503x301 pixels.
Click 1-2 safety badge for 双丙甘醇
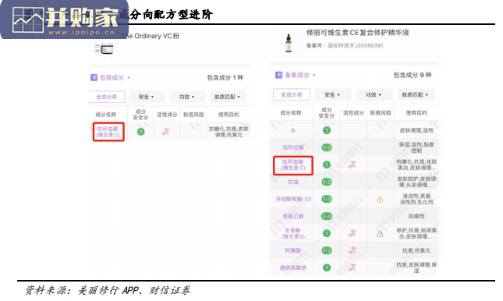pos(327,147)
